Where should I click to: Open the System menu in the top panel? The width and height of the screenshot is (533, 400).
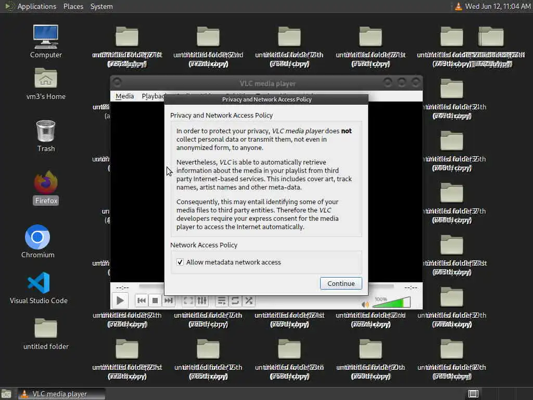[x=101, y=6]
